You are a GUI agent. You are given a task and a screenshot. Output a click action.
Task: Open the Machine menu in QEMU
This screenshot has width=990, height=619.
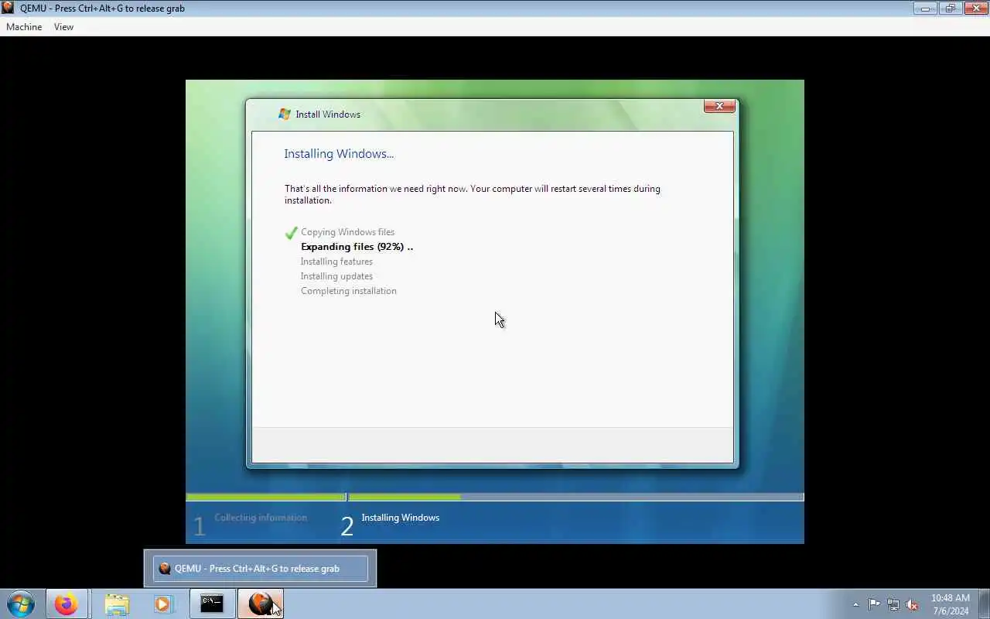pos(24,26)
